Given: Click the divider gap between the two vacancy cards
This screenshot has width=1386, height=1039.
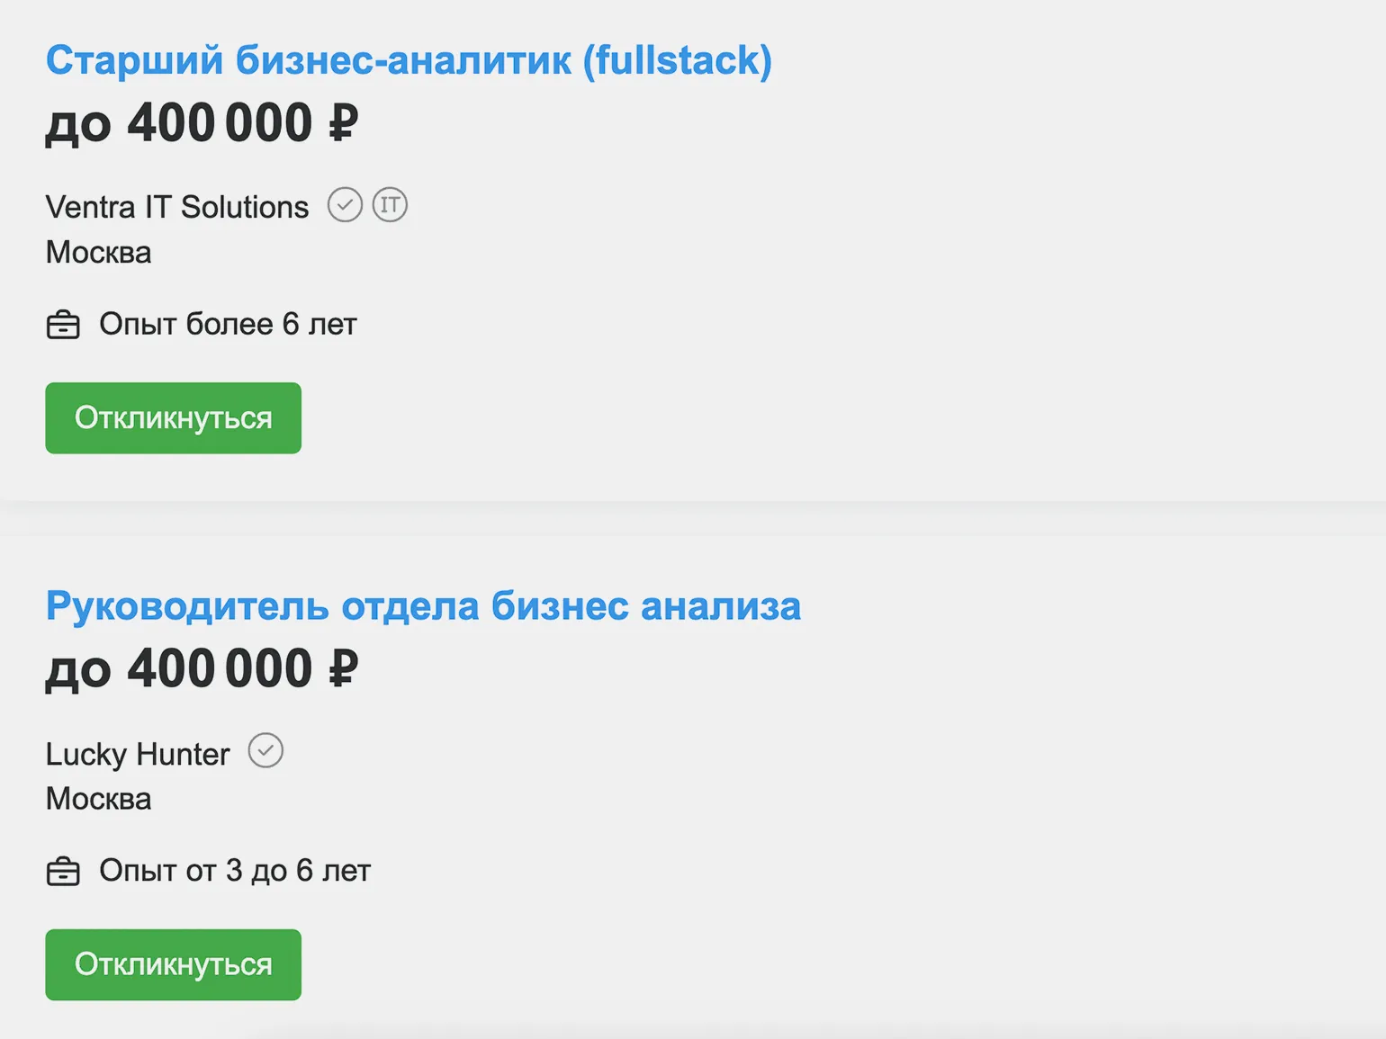Looking at the screenshot, I should tap(693, 518).
